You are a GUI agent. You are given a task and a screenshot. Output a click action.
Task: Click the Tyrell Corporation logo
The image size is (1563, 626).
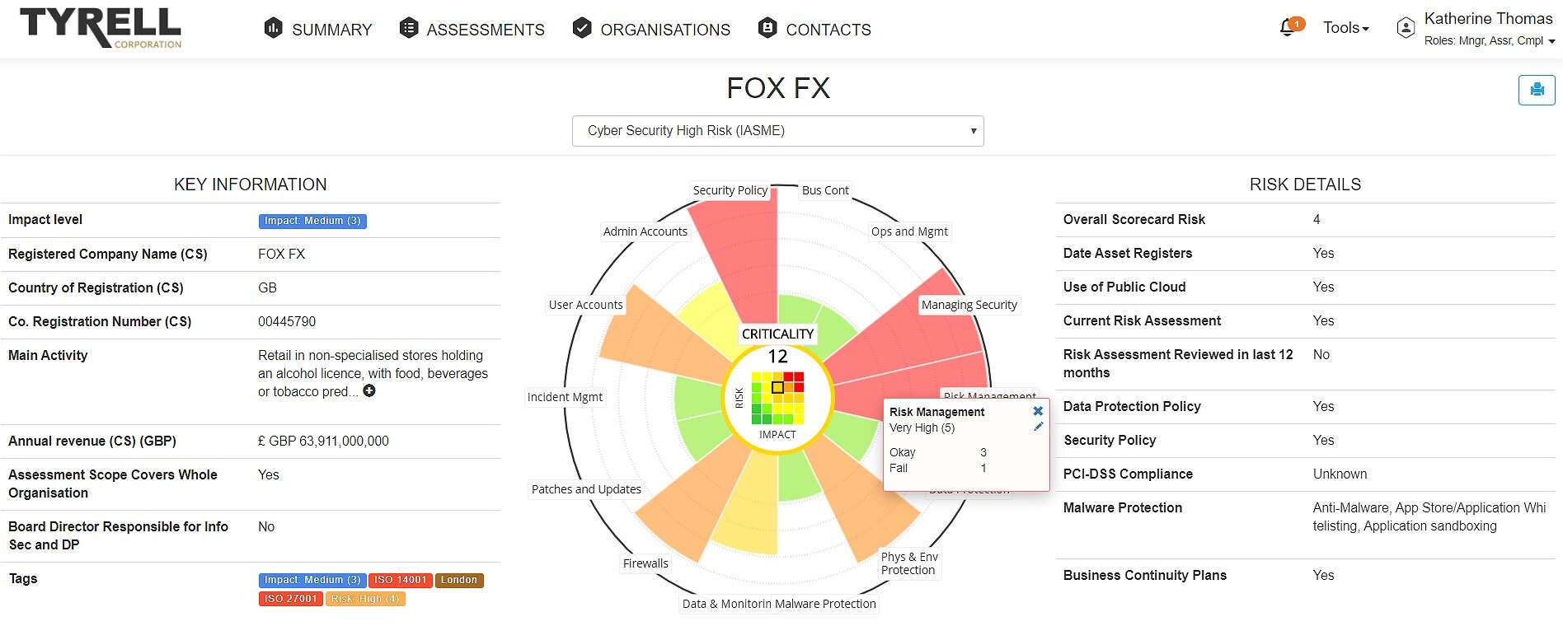[101, 27]
